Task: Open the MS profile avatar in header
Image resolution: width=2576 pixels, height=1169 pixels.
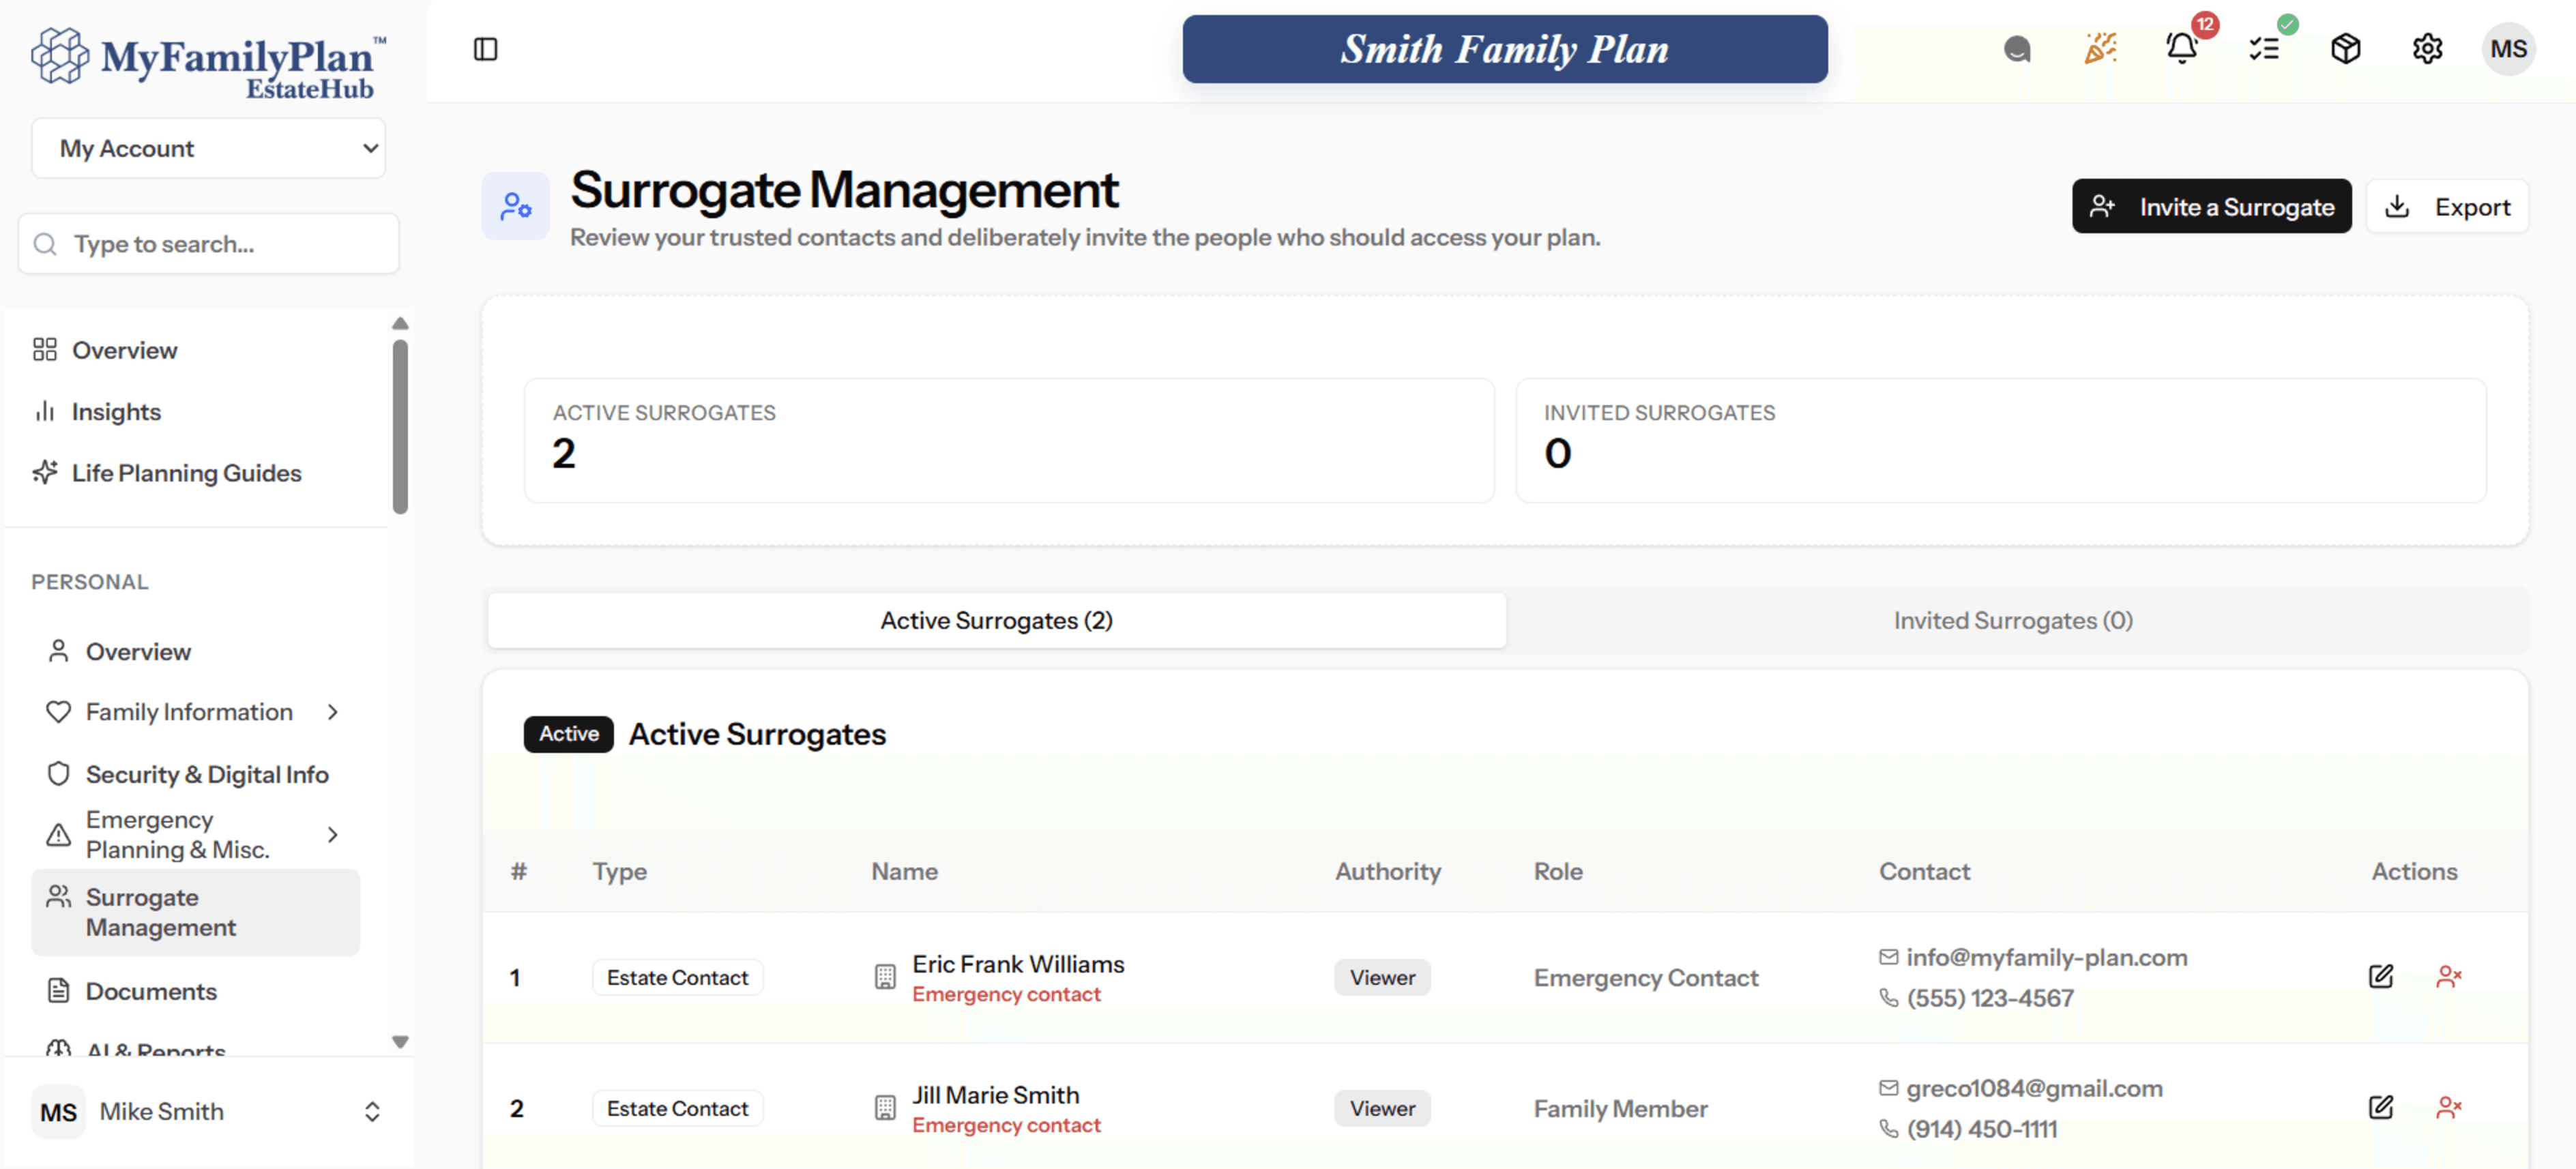Action: coord(2508,49)
